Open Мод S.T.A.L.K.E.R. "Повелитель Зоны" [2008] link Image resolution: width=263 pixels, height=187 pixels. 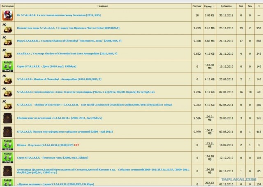tap(69, 41)
